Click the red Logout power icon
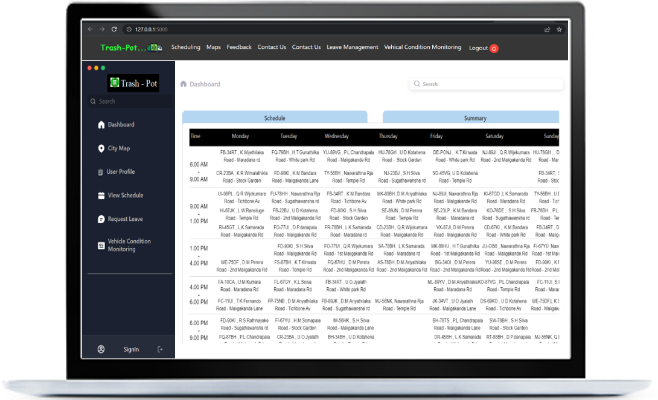The width and height of the screenshot is (658, 400). (x=494, y=48)
